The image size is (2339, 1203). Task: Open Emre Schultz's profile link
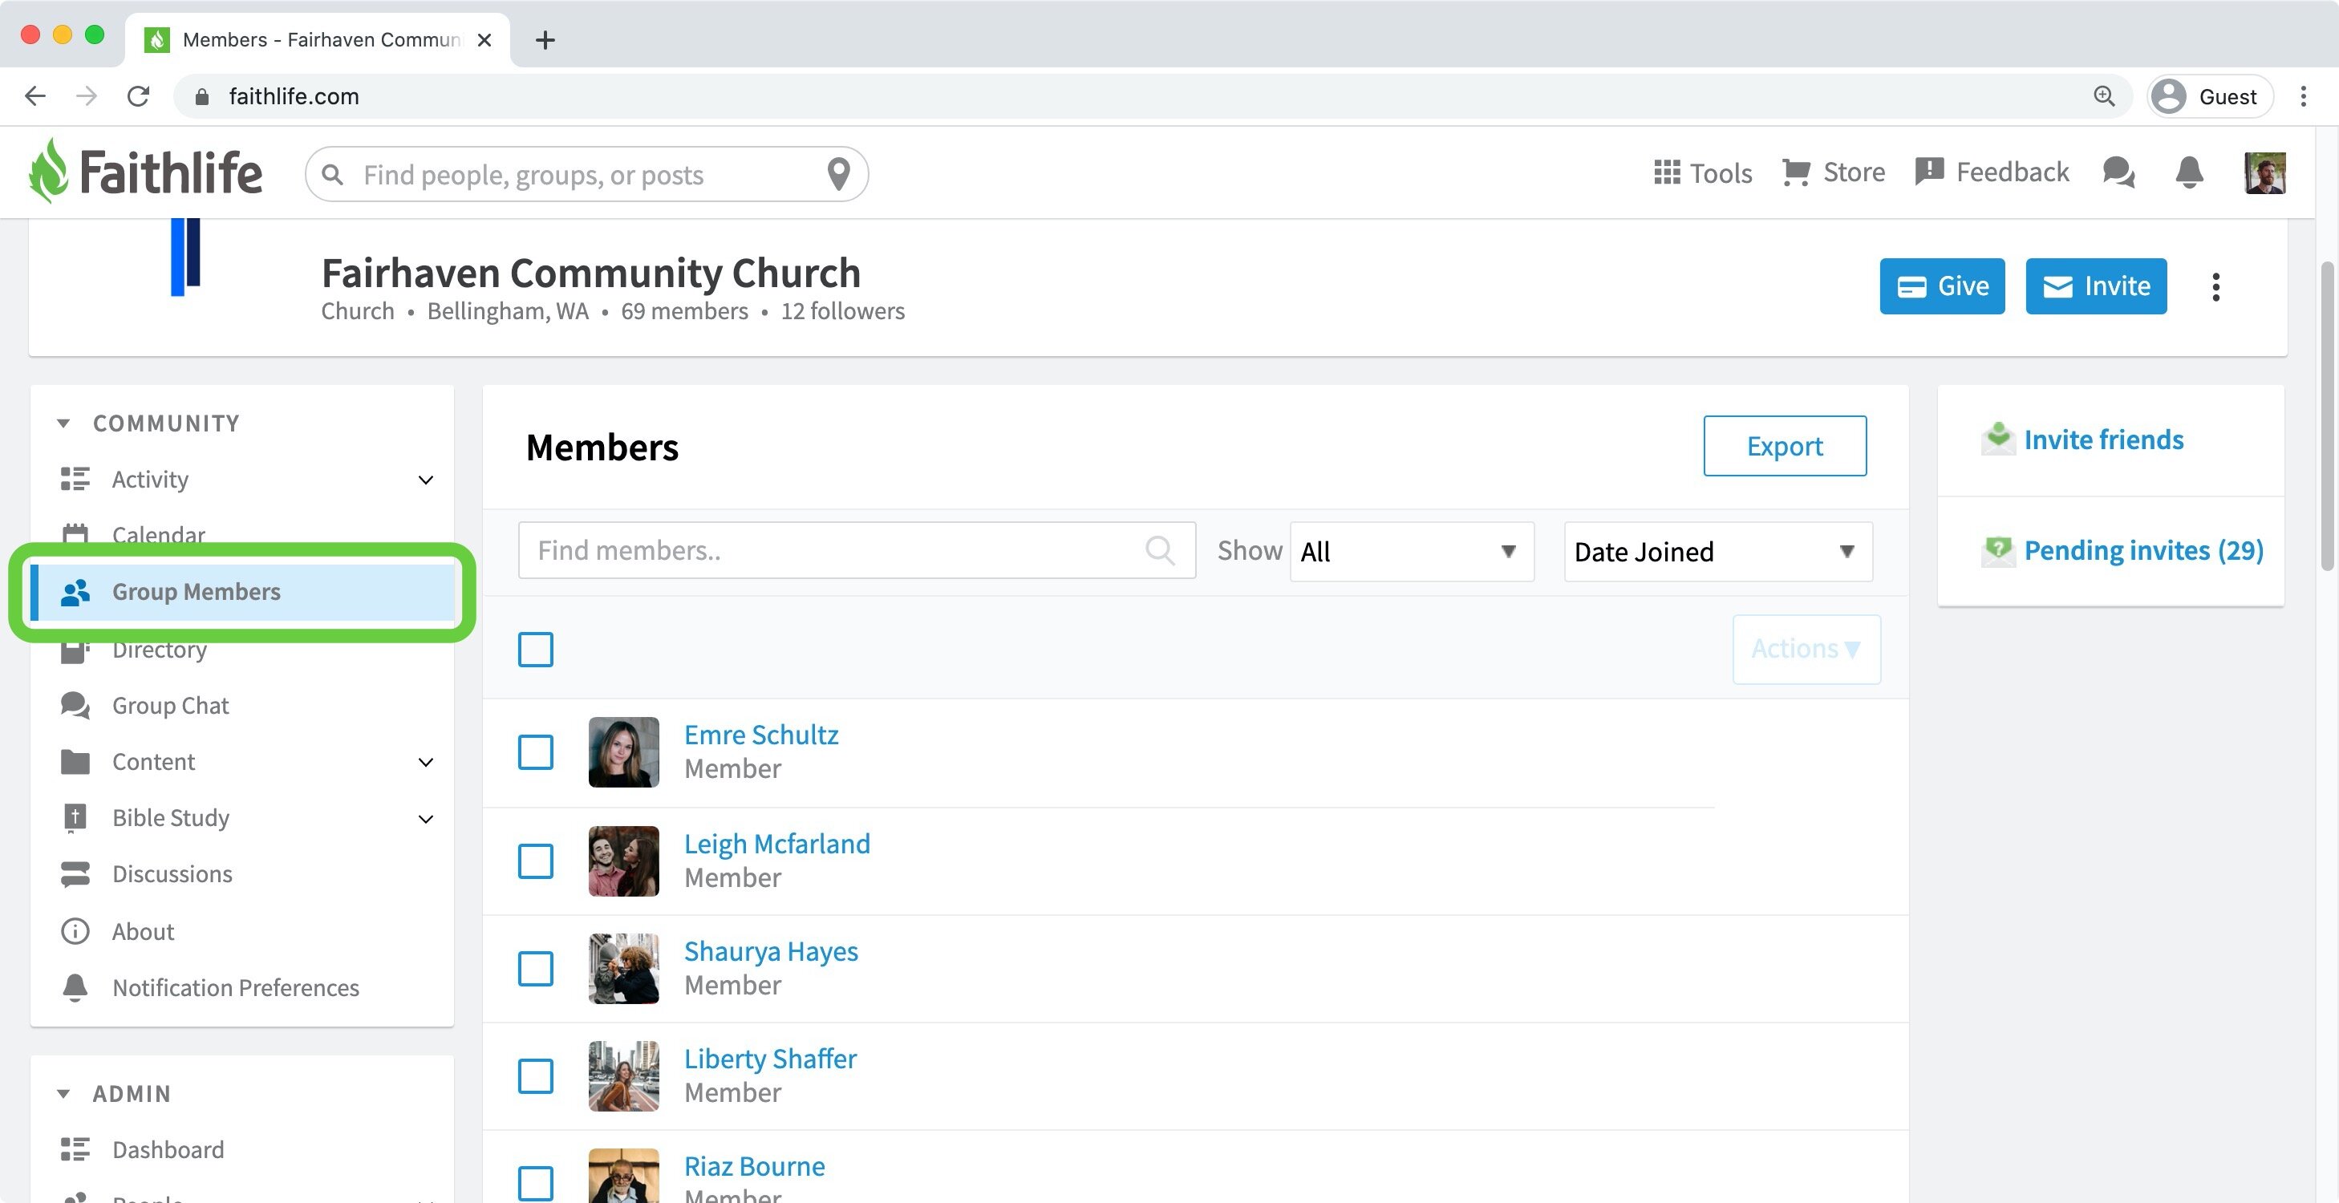coord(761,735)
